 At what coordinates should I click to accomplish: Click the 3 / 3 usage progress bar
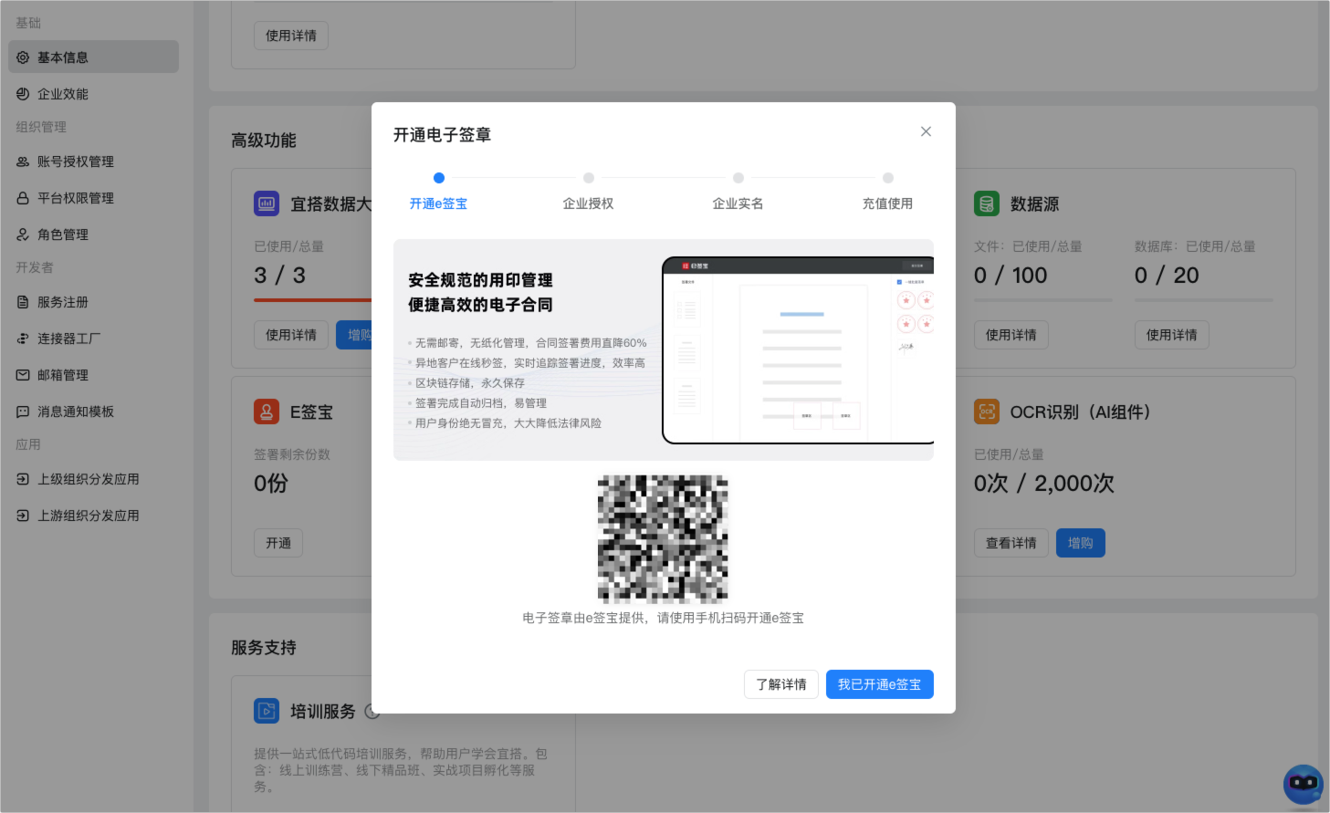tap(312, 299)
